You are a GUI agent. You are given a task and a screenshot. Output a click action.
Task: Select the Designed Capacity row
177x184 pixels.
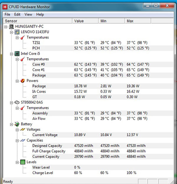(102, 146)
